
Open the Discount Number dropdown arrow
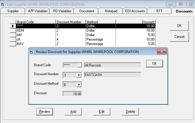click(79, 75)
